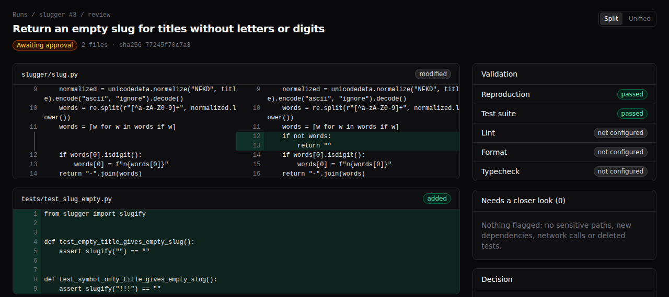Click not configured badge for Lint
669x297 pixels.
pyautogui.click(x=620, y=133)
